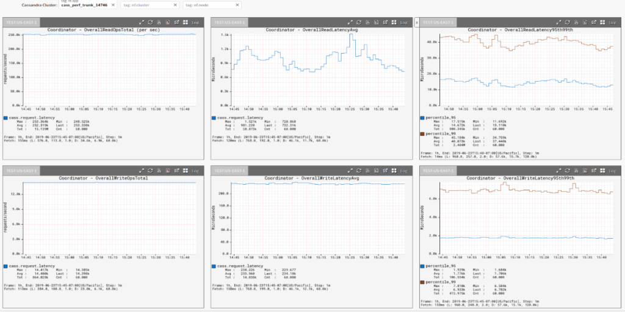Clear the nf.cluster tag field
This screenshot has height=312, width=625.
pyautogui.click(x=175, y=5)
